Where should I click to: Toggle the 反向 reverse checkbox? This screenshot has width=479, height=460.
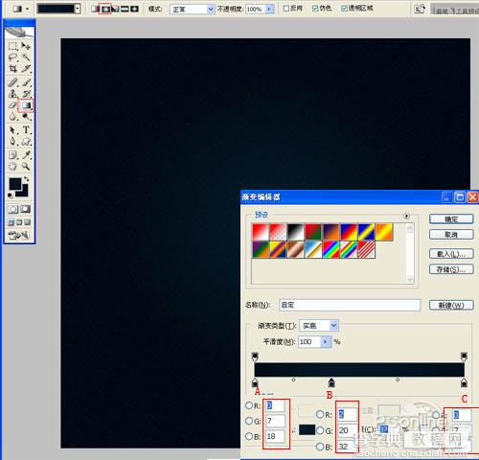(286, 9)
